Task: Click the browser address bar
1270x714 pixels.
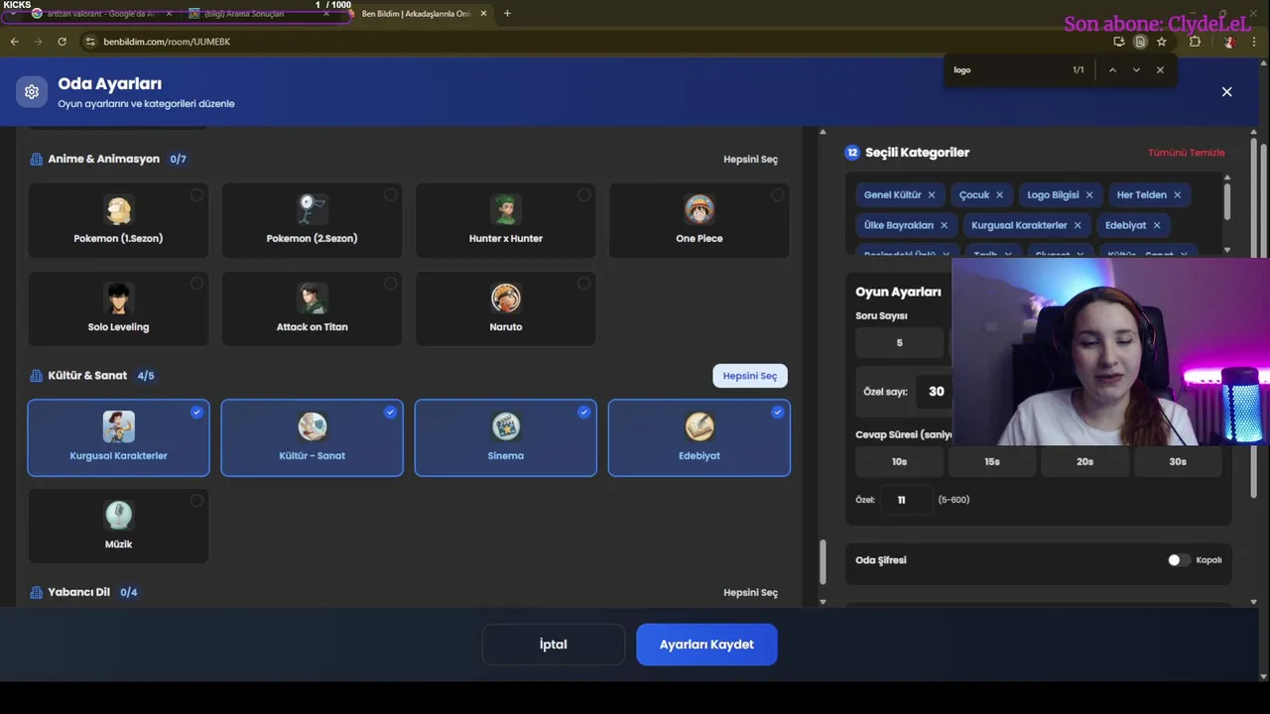Action: pos(595,42)
